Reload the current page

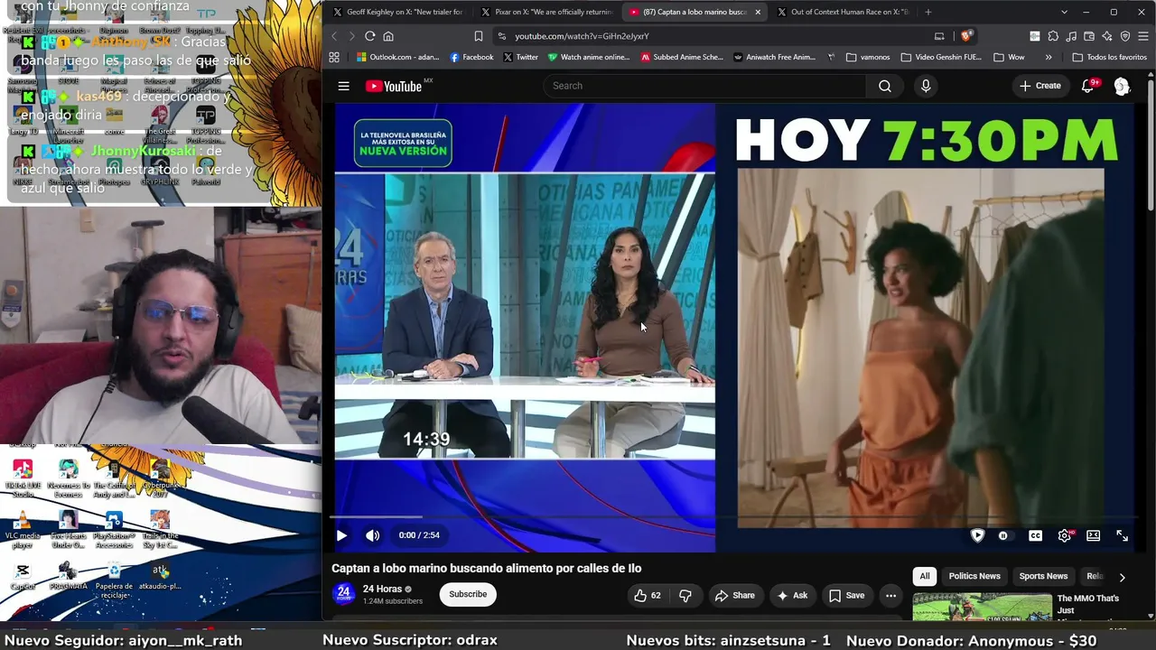click(369, 36)
